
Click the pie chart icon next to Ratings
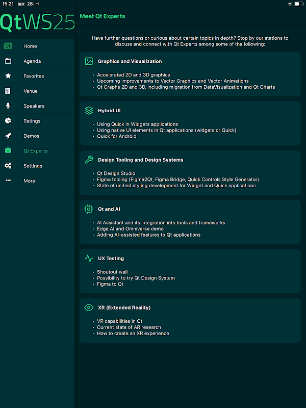8,121
